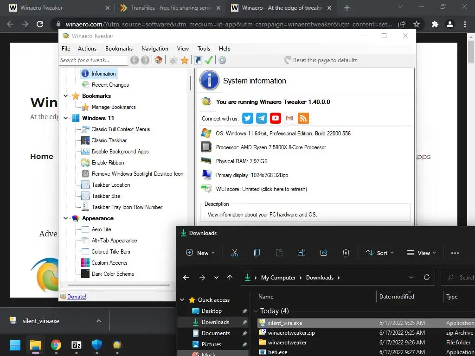Image resolution: width=475 pixels, height=356 pixels.
Task: Open Chrome extensions puzzle icon
Action: click(x=435, y=24)
